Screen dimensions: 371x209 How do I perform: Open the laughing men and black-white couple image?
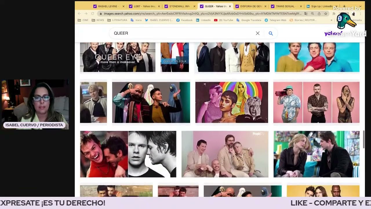(x=128, y=154)
